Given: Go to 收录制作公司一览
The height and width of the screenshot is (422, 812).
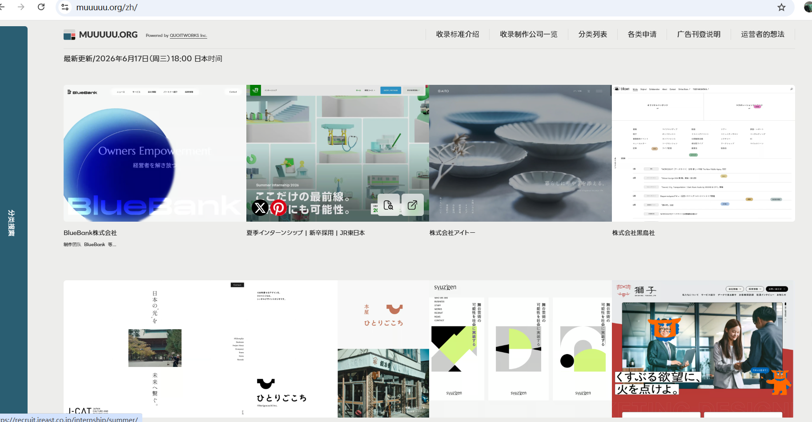Looking at the screenshot, I should click(529, 34).
